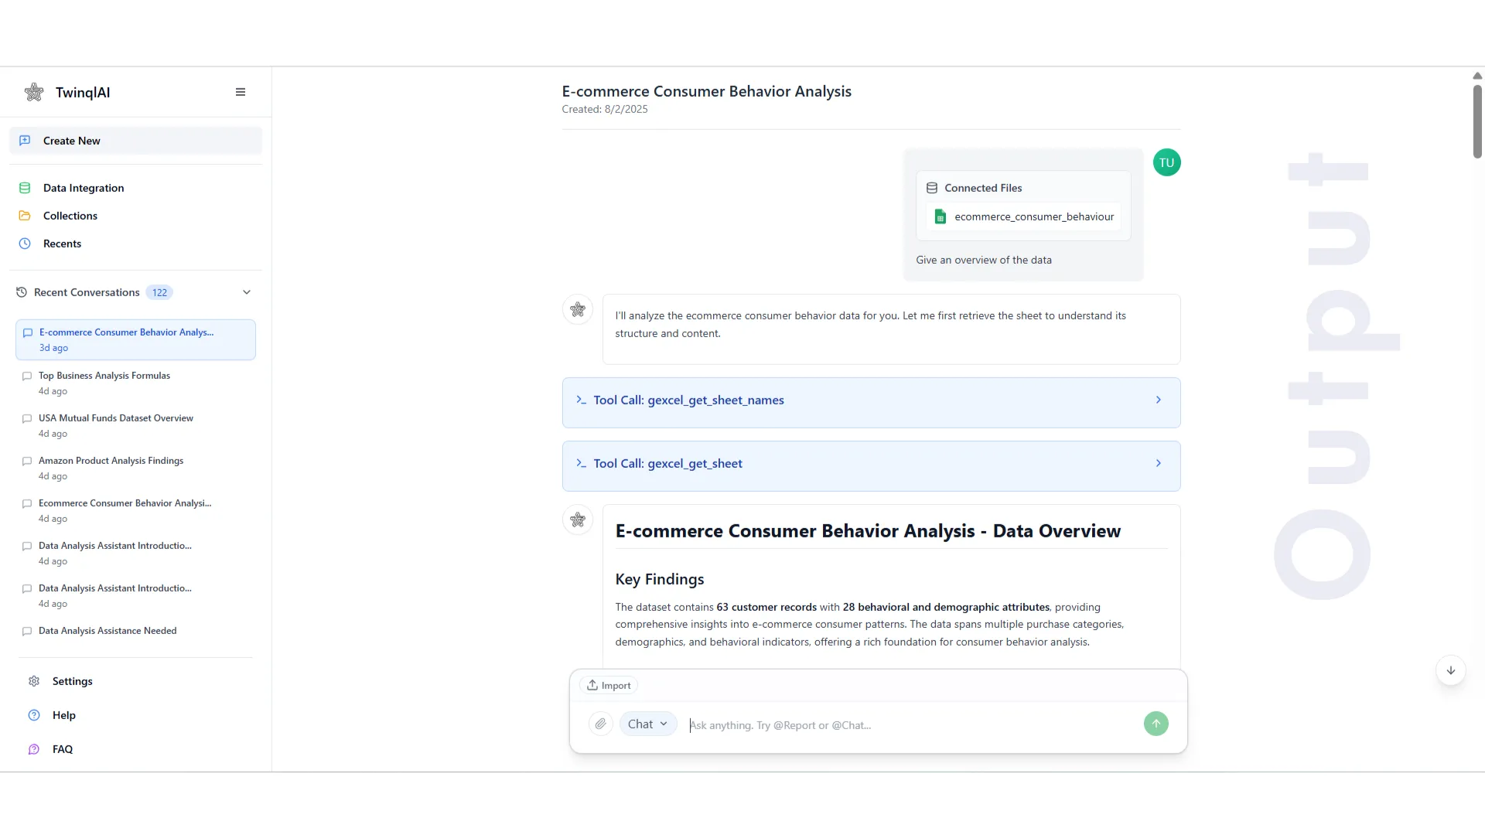Open Settings with the gear icon

(x=34, y=681)
